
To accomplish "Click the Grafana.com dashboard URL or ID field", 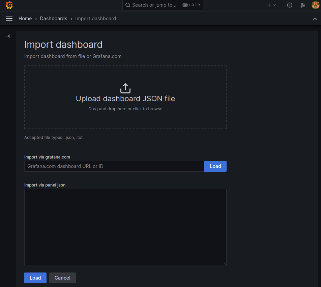I will 114,166.
